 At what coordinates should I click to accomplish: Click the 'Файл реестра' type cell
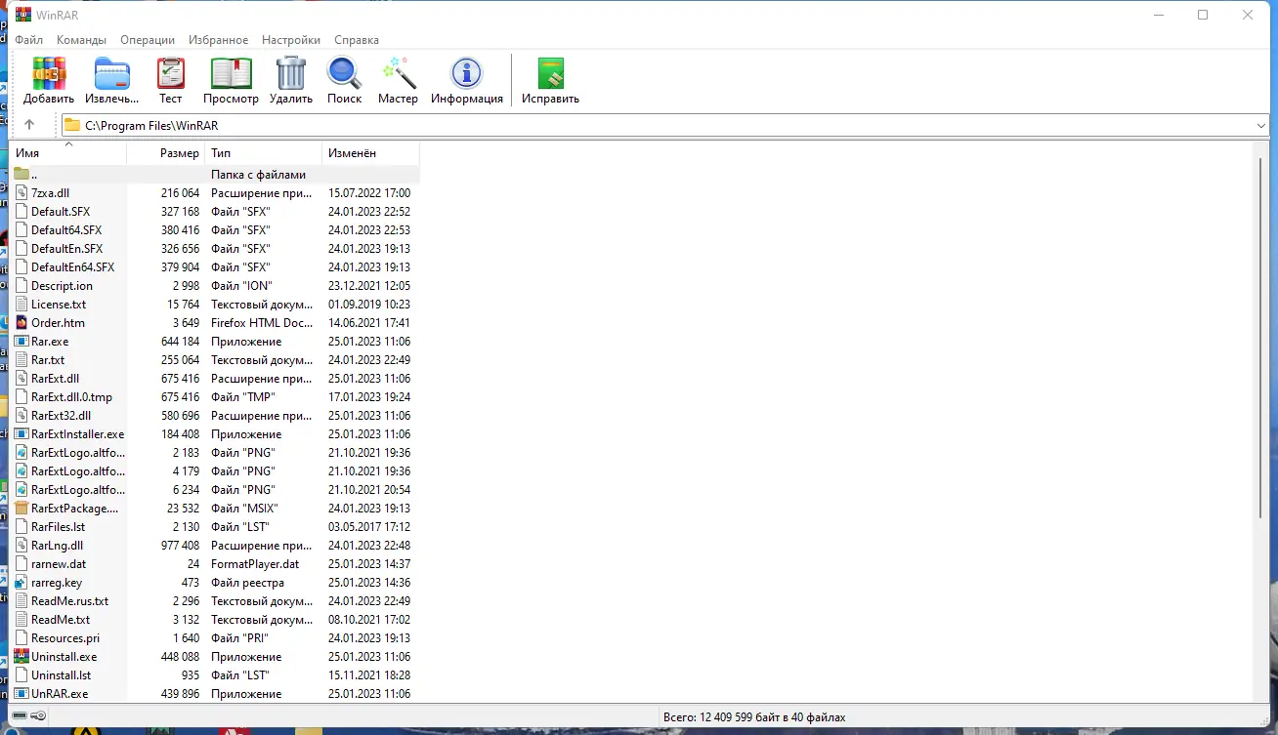coord(247,583)
